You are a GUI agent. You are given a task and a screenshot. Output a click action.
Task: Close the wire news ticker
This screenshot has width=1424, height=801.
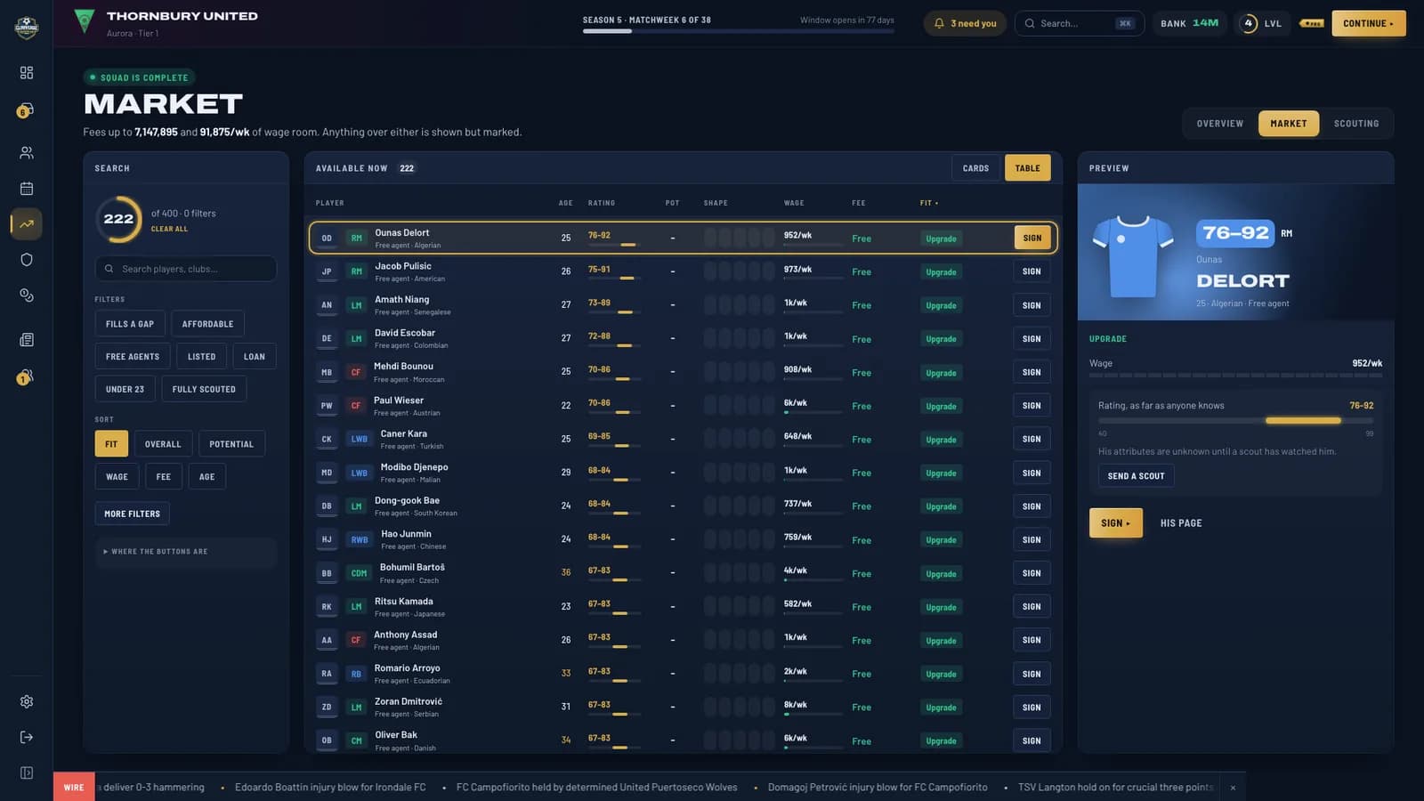point(1233,788)
